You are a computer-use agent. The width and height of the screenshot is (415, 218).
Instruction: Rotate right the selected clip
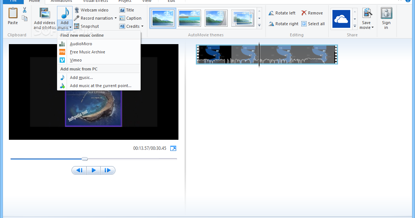(x=284, y=24)
